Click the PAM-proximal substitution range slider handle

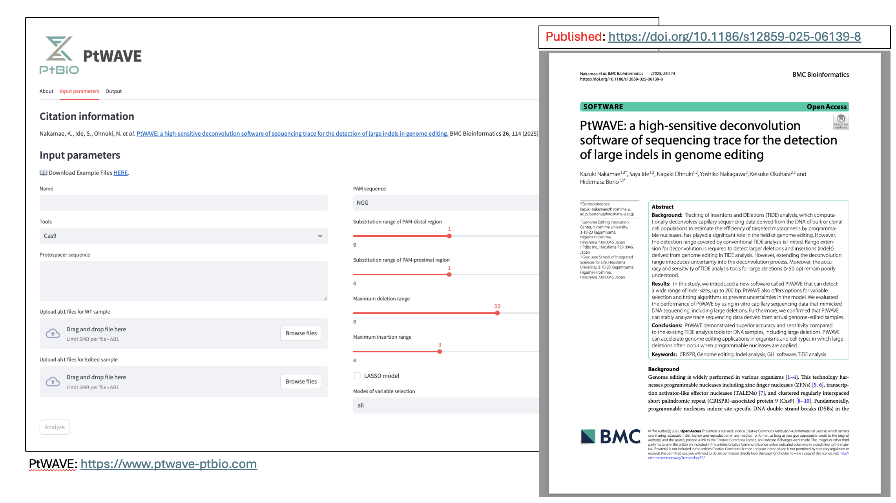point(449,274)
